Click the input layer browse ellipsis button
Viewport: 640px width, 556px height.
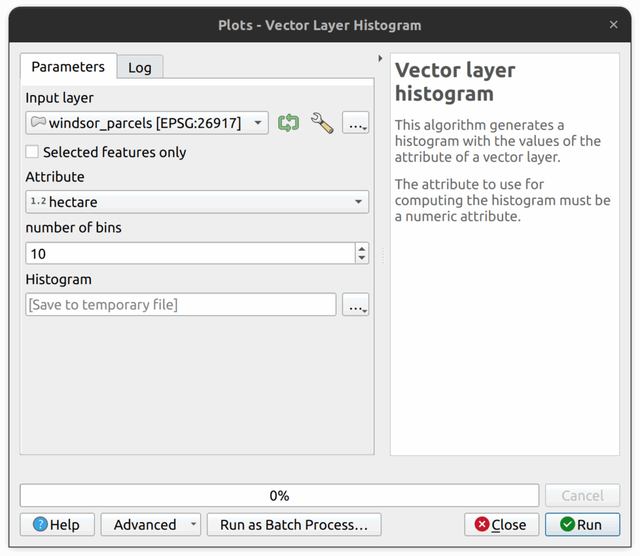coord(355,123)
